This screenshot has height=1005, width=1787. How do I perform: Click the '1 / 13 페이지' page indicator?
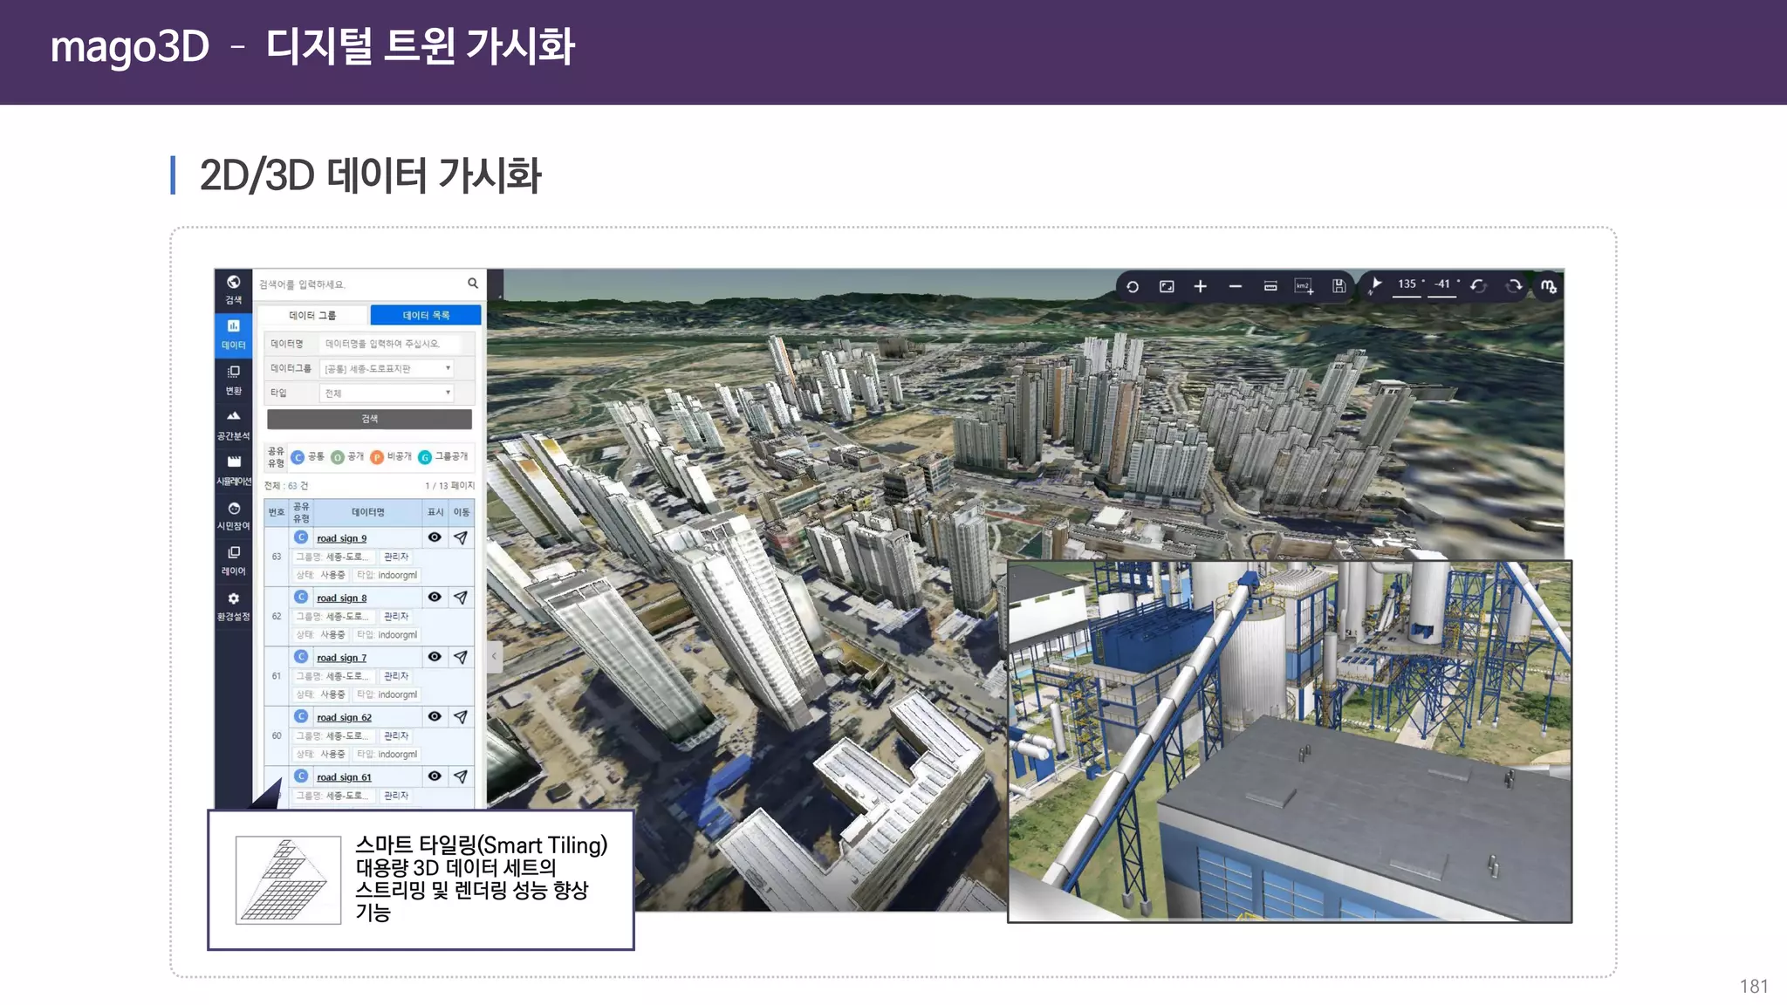click(449, 486)
